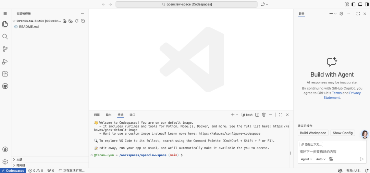Maximize the chat panel
This screenshot has width=370, height=173.
point(358,14)
